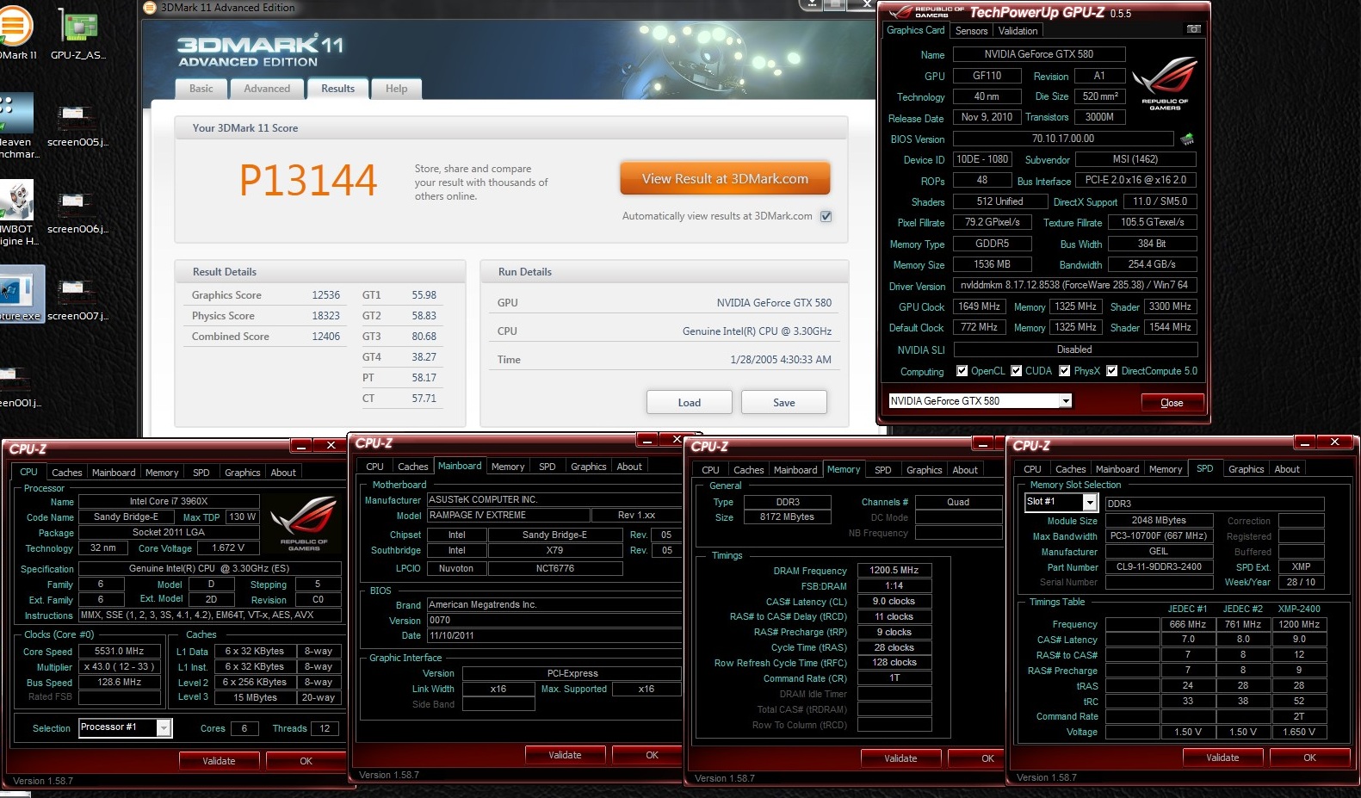The image size is (1361, 798).
Task: Click the GPU-Z BIOS save chip icon
Action: click(1187, 139)
